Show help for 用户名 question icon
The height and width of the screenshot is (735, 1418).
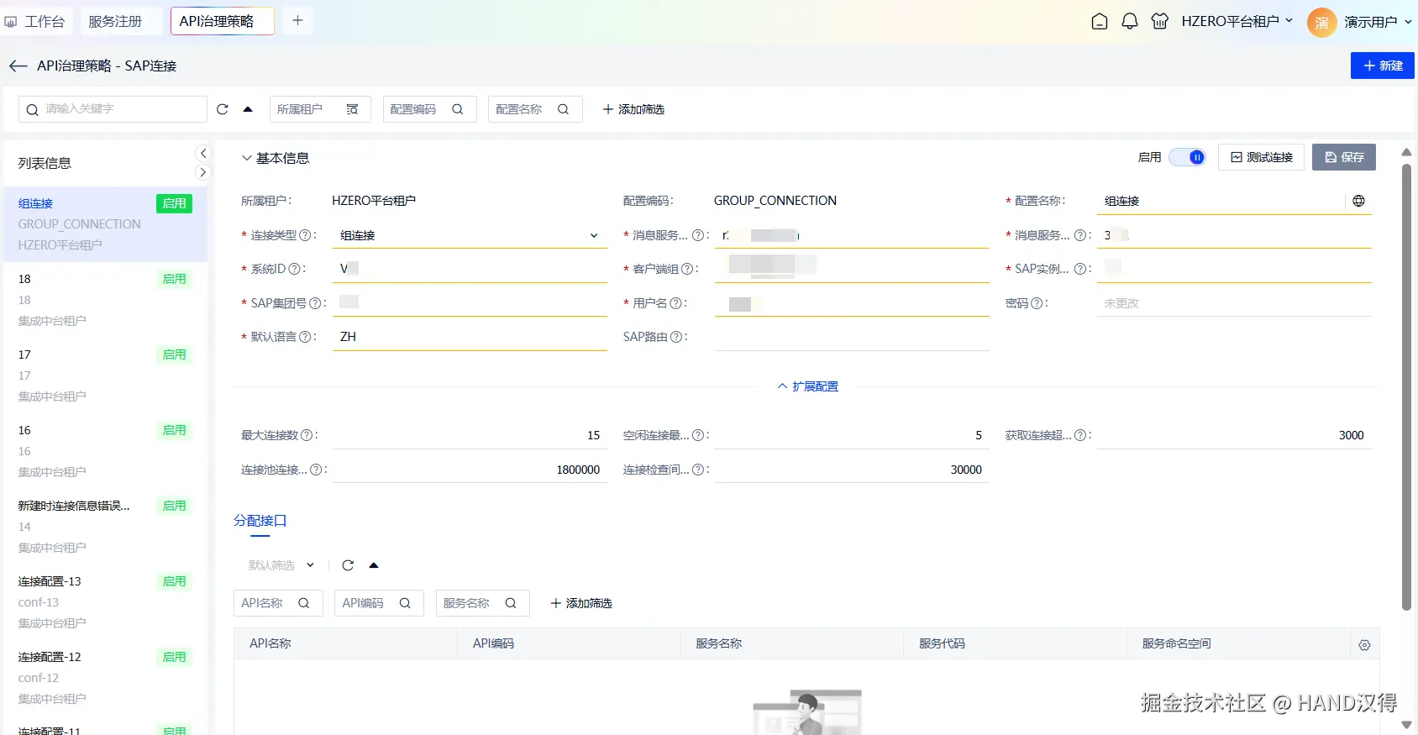(675, 303)
